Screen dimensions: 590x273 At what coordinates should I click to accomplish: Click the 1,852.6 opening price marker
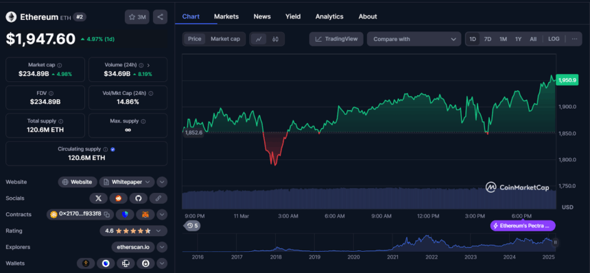click(193, 133)
